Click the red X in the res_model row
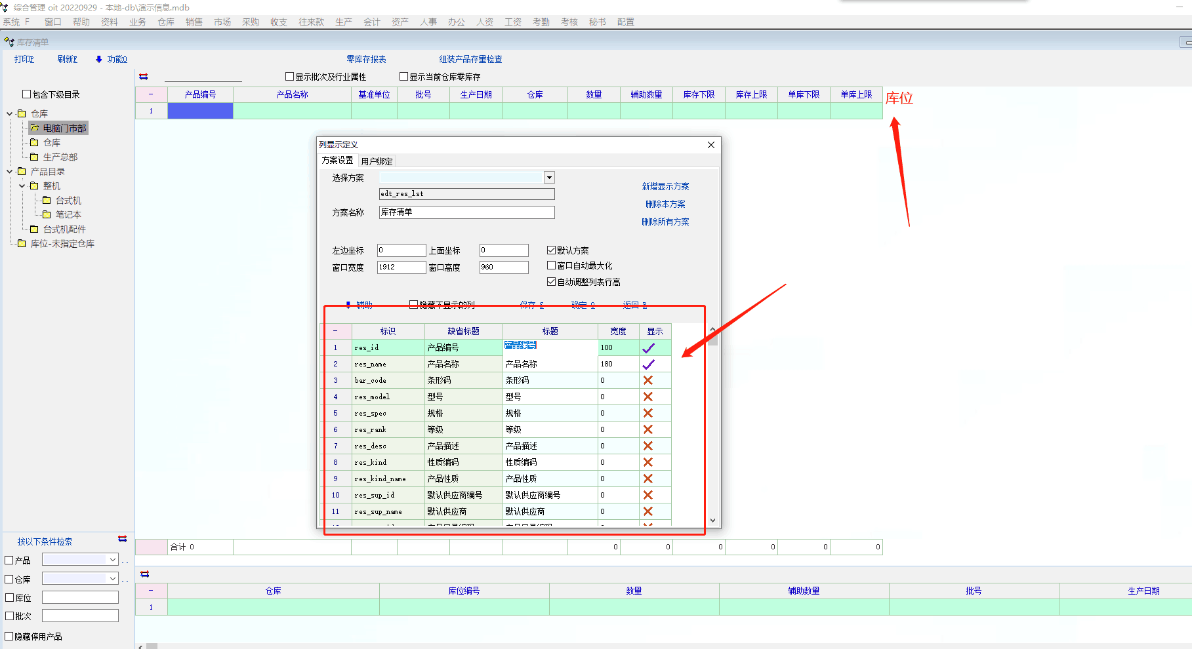Viewport: 1192px width, 649px height. point(648,397)
